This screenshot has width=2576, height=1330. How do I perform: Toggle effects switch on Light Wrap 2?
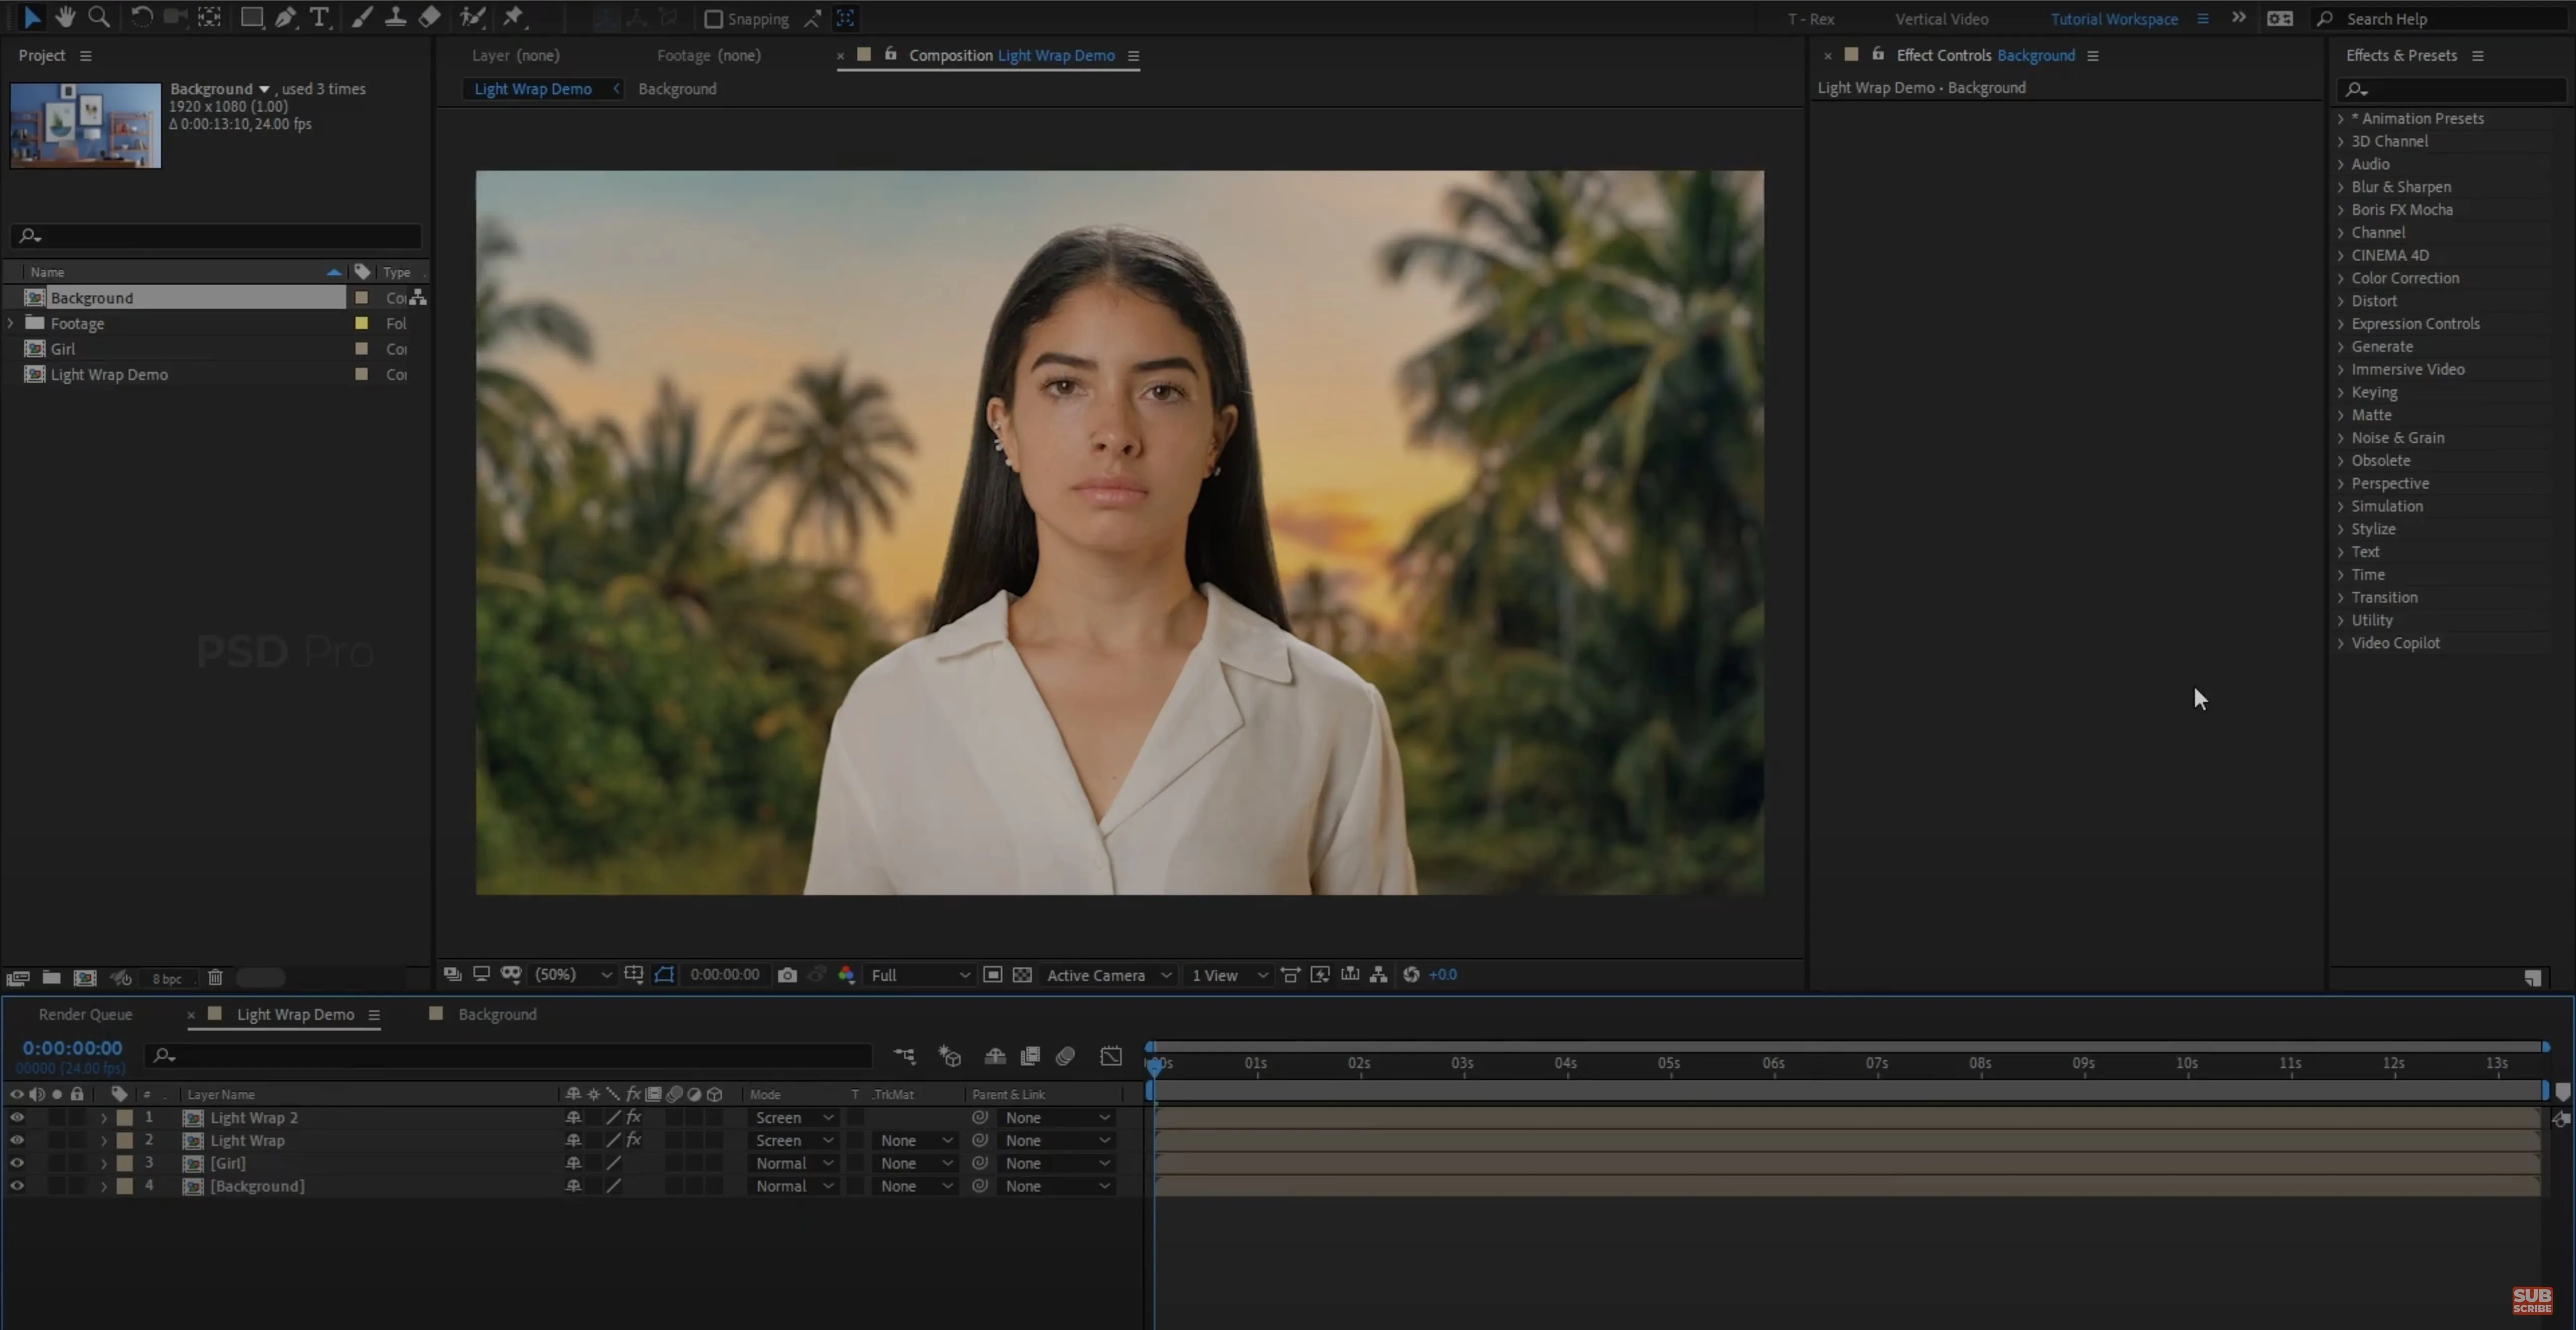coord(634,1118)
